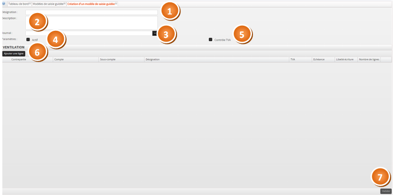Click the Echéance column header
Screen dimensions: 393x195
323,59
